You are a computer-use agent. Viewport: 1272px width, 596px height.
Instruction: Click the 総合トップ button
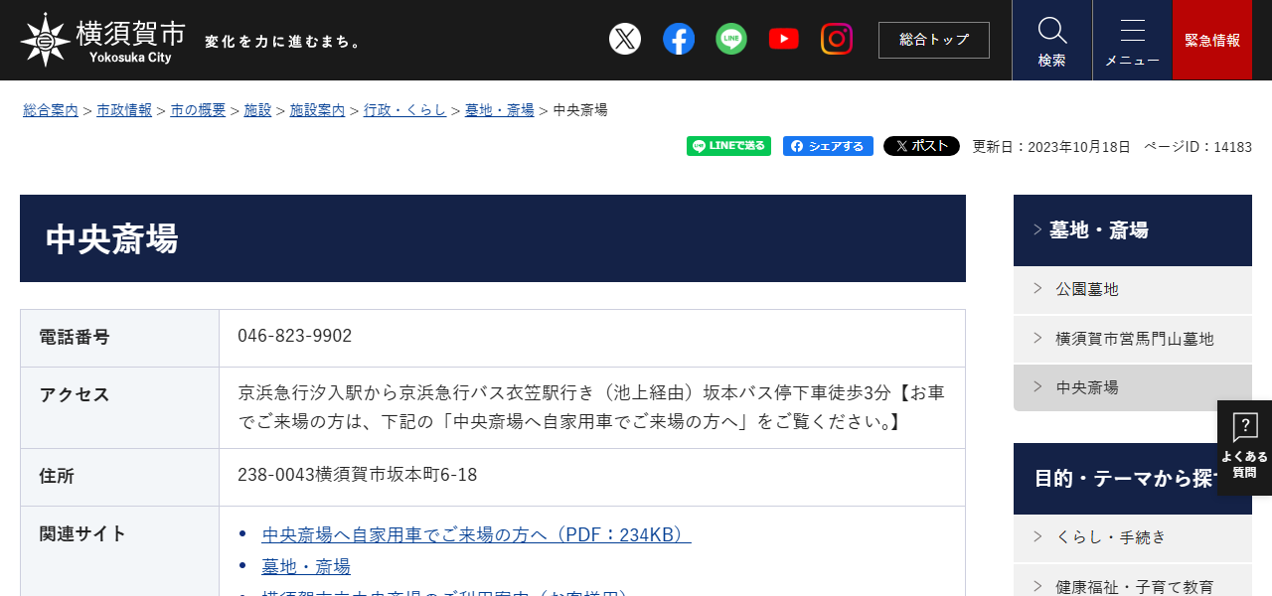click(x=934, y=40)
